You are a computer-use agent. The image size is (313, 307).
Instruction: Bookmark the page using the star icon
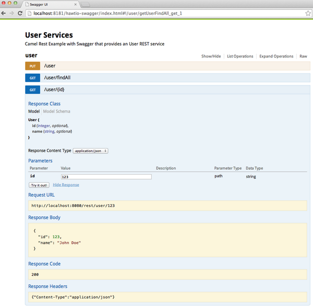click(308, 14)
